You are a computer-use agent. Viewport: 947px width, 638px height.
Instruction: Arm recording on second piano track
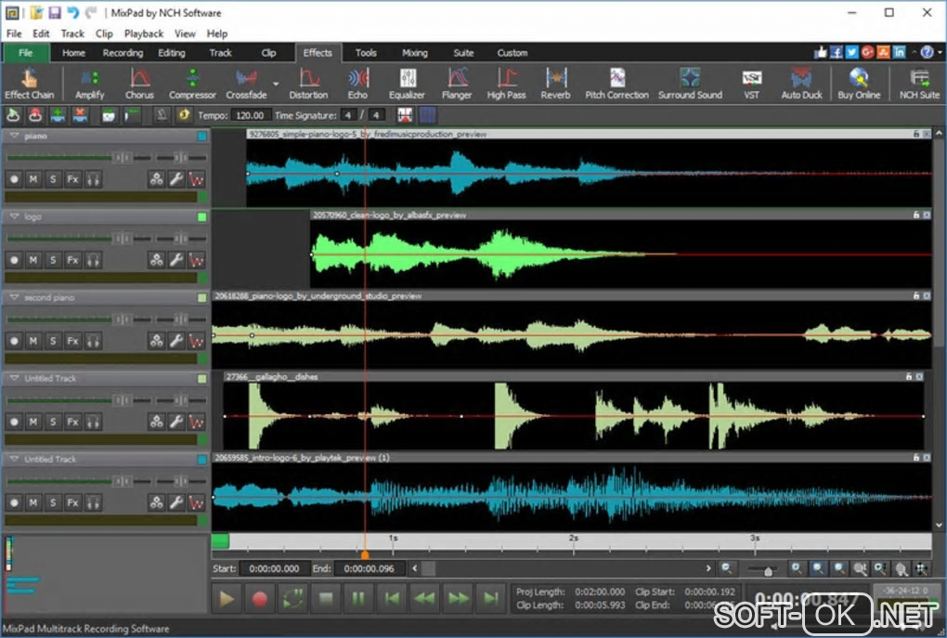(14, 341)
